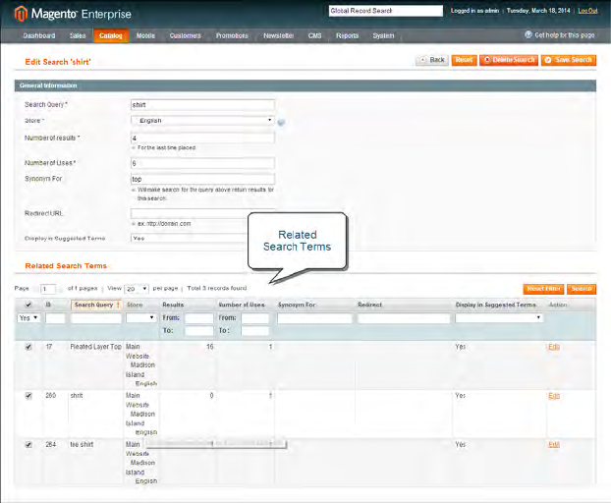Click the Magento logo icon

[x=21, y=14]
